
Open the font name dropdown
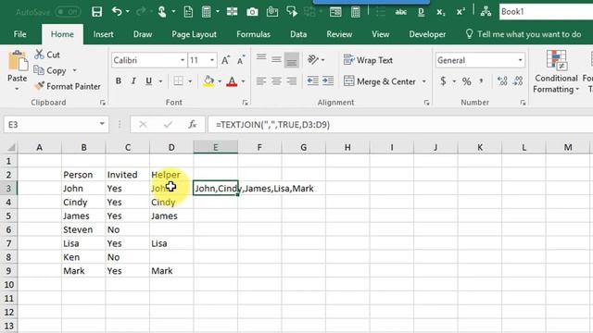click(183, 60)
